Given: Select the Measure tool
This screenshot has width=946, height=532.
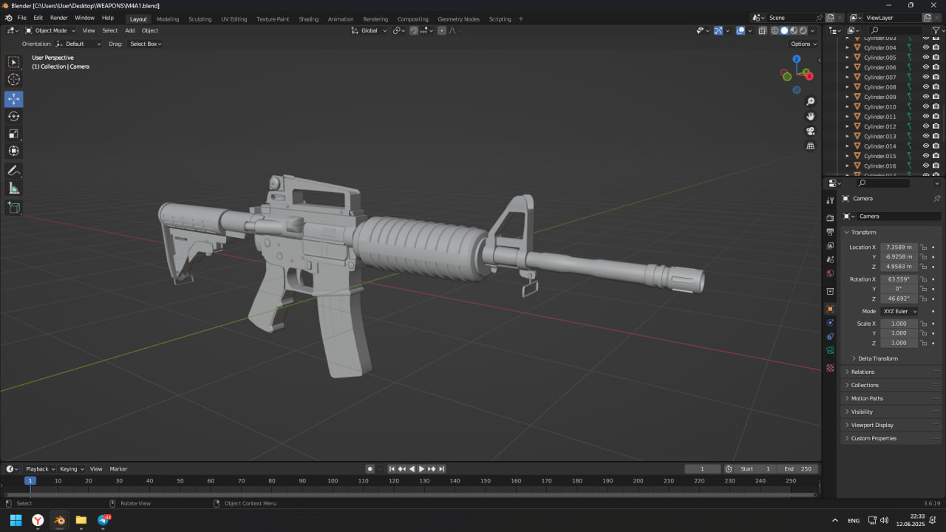Looking at the screenshot, I should pos(14,188).
